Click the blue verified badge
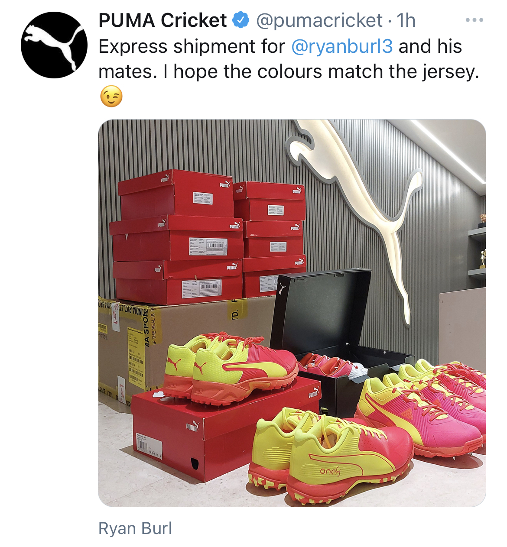The width and height of the screenshot is (507, 547). click(241, 20)
